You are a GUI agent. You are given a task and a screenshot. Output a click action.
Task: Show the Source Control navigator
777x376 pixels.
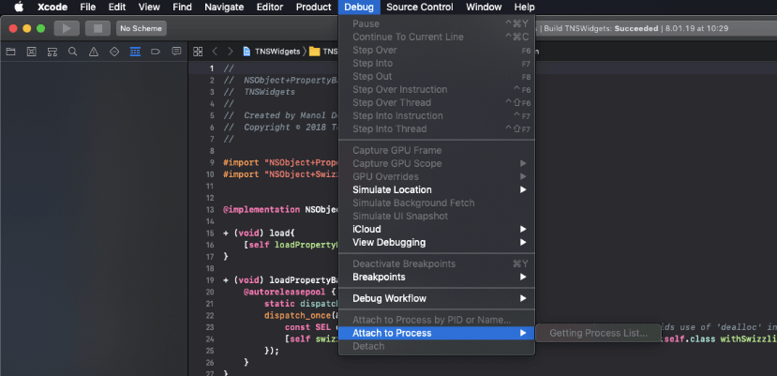[31, 52]
